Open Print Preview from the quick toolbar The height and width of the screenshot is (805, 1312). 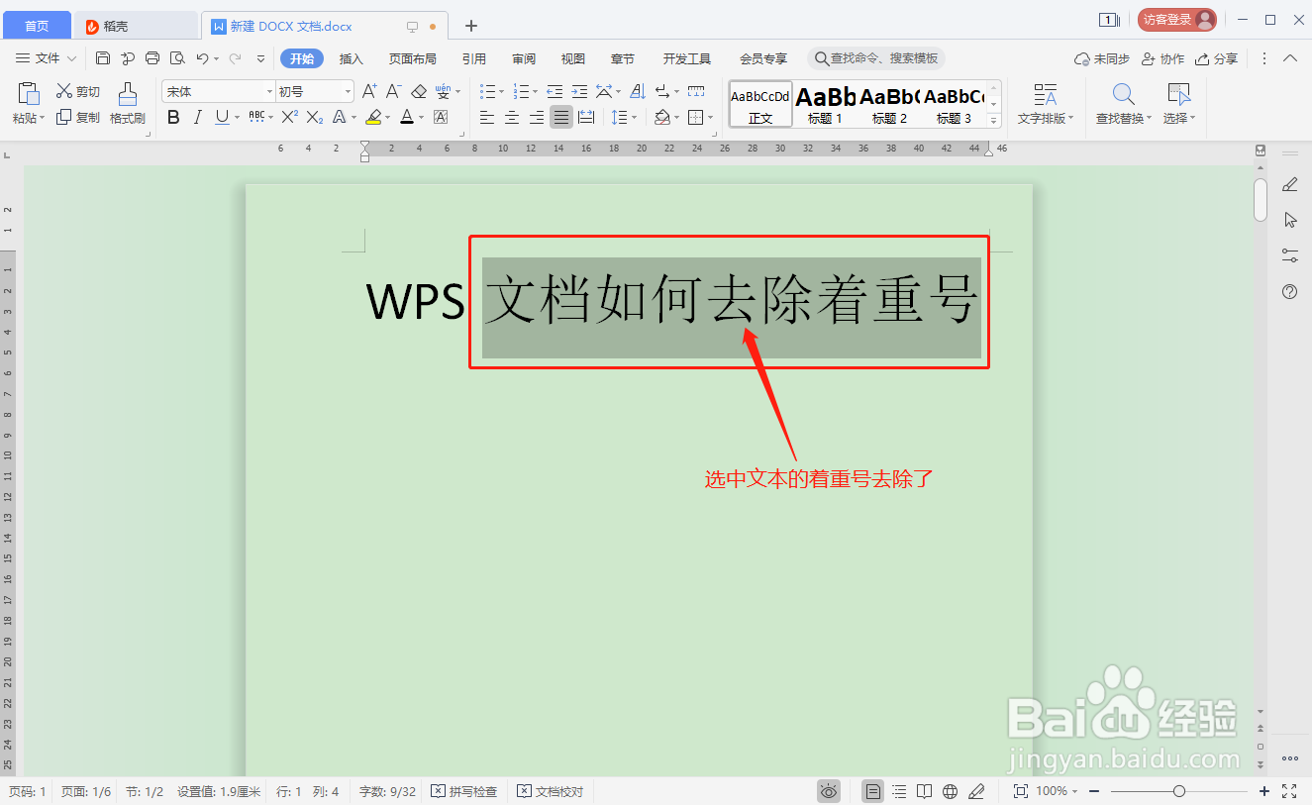tap(177, 58)
